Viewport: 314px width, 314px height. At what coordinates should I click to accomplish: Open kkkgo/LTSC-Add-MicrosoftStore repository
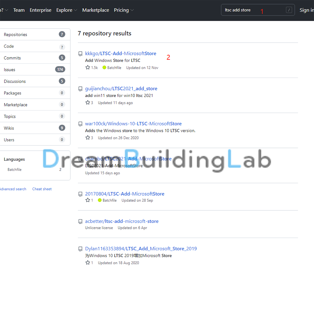point(121,53)
